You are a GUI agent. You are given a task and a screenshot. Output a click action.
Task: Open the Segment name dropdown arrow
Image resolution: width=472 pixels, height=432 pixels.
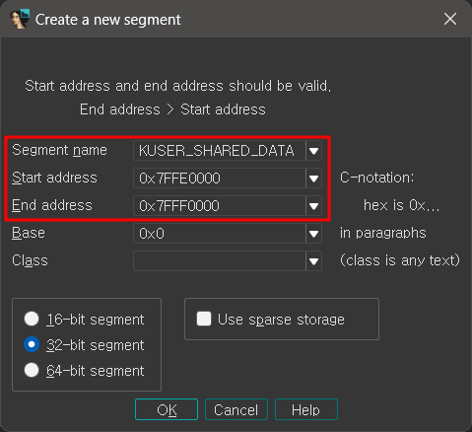pyautogui.click(x=313, y=151)
